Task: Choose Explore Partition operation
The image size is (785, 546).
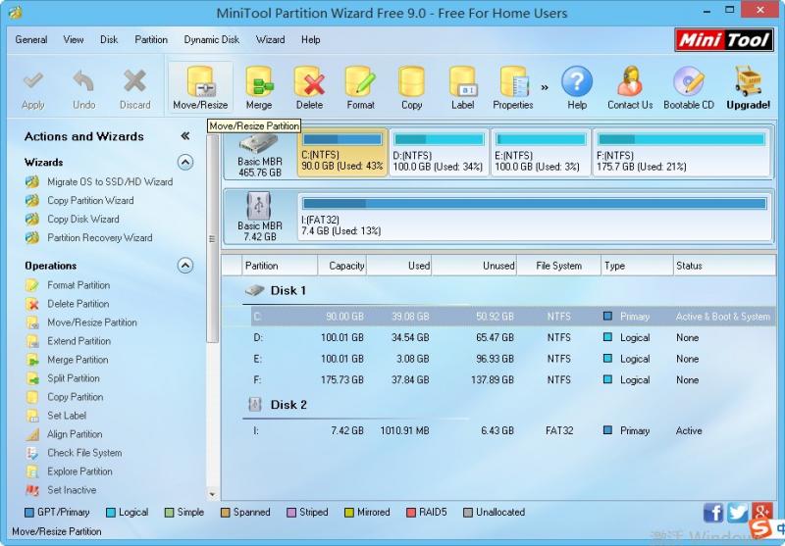Action: (69, 472)
